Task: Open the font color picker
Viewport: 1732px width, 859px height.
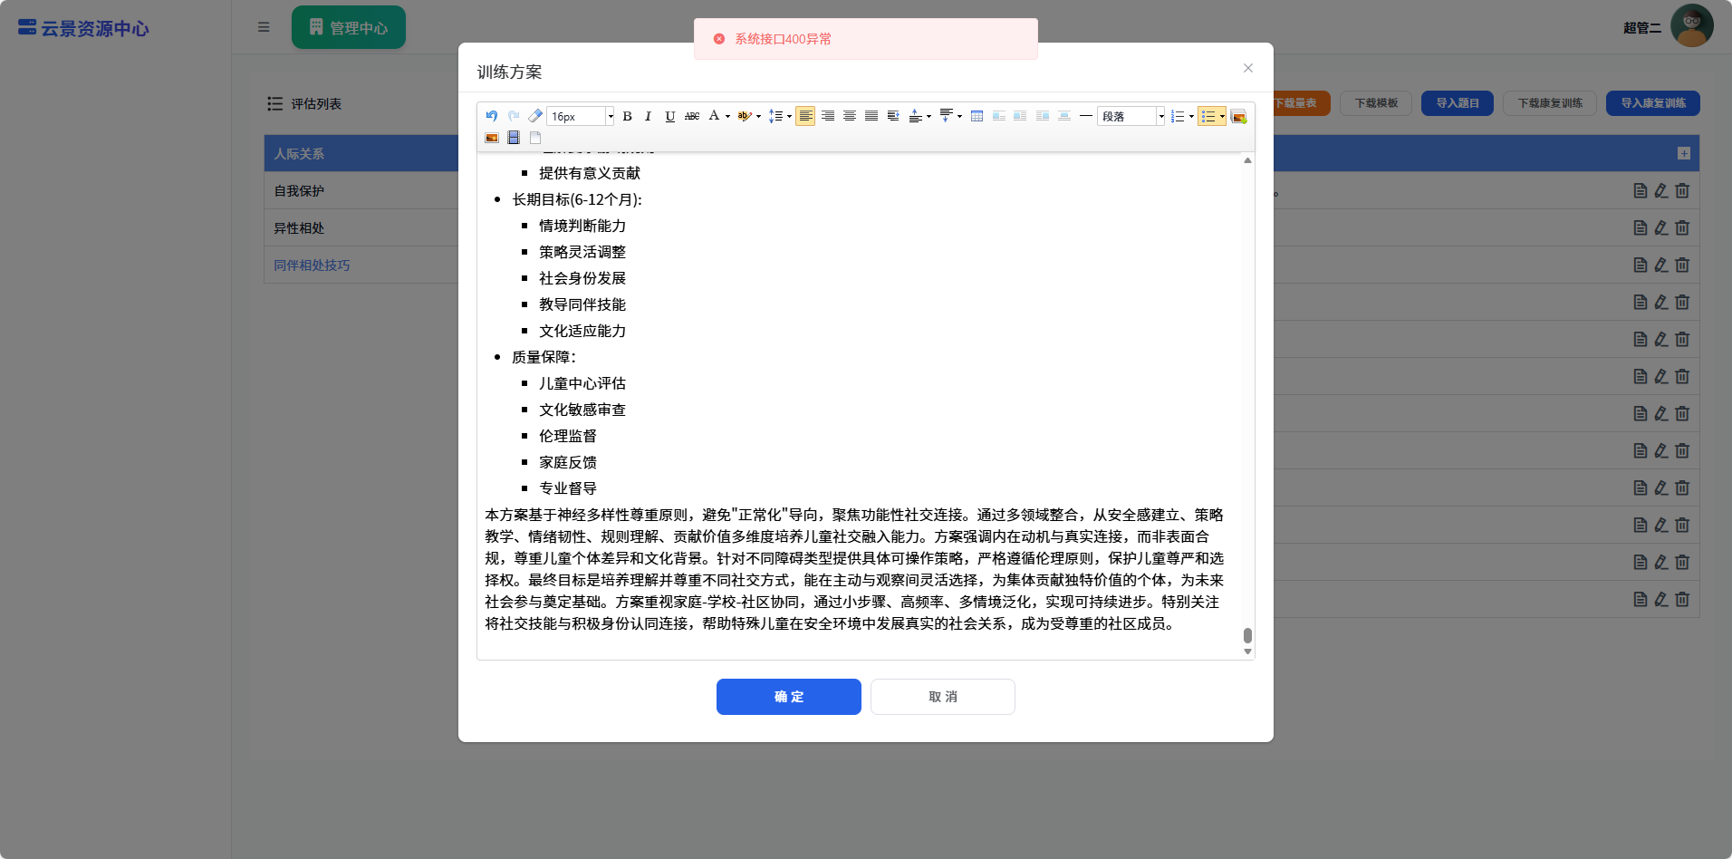Action: (715, 116)
